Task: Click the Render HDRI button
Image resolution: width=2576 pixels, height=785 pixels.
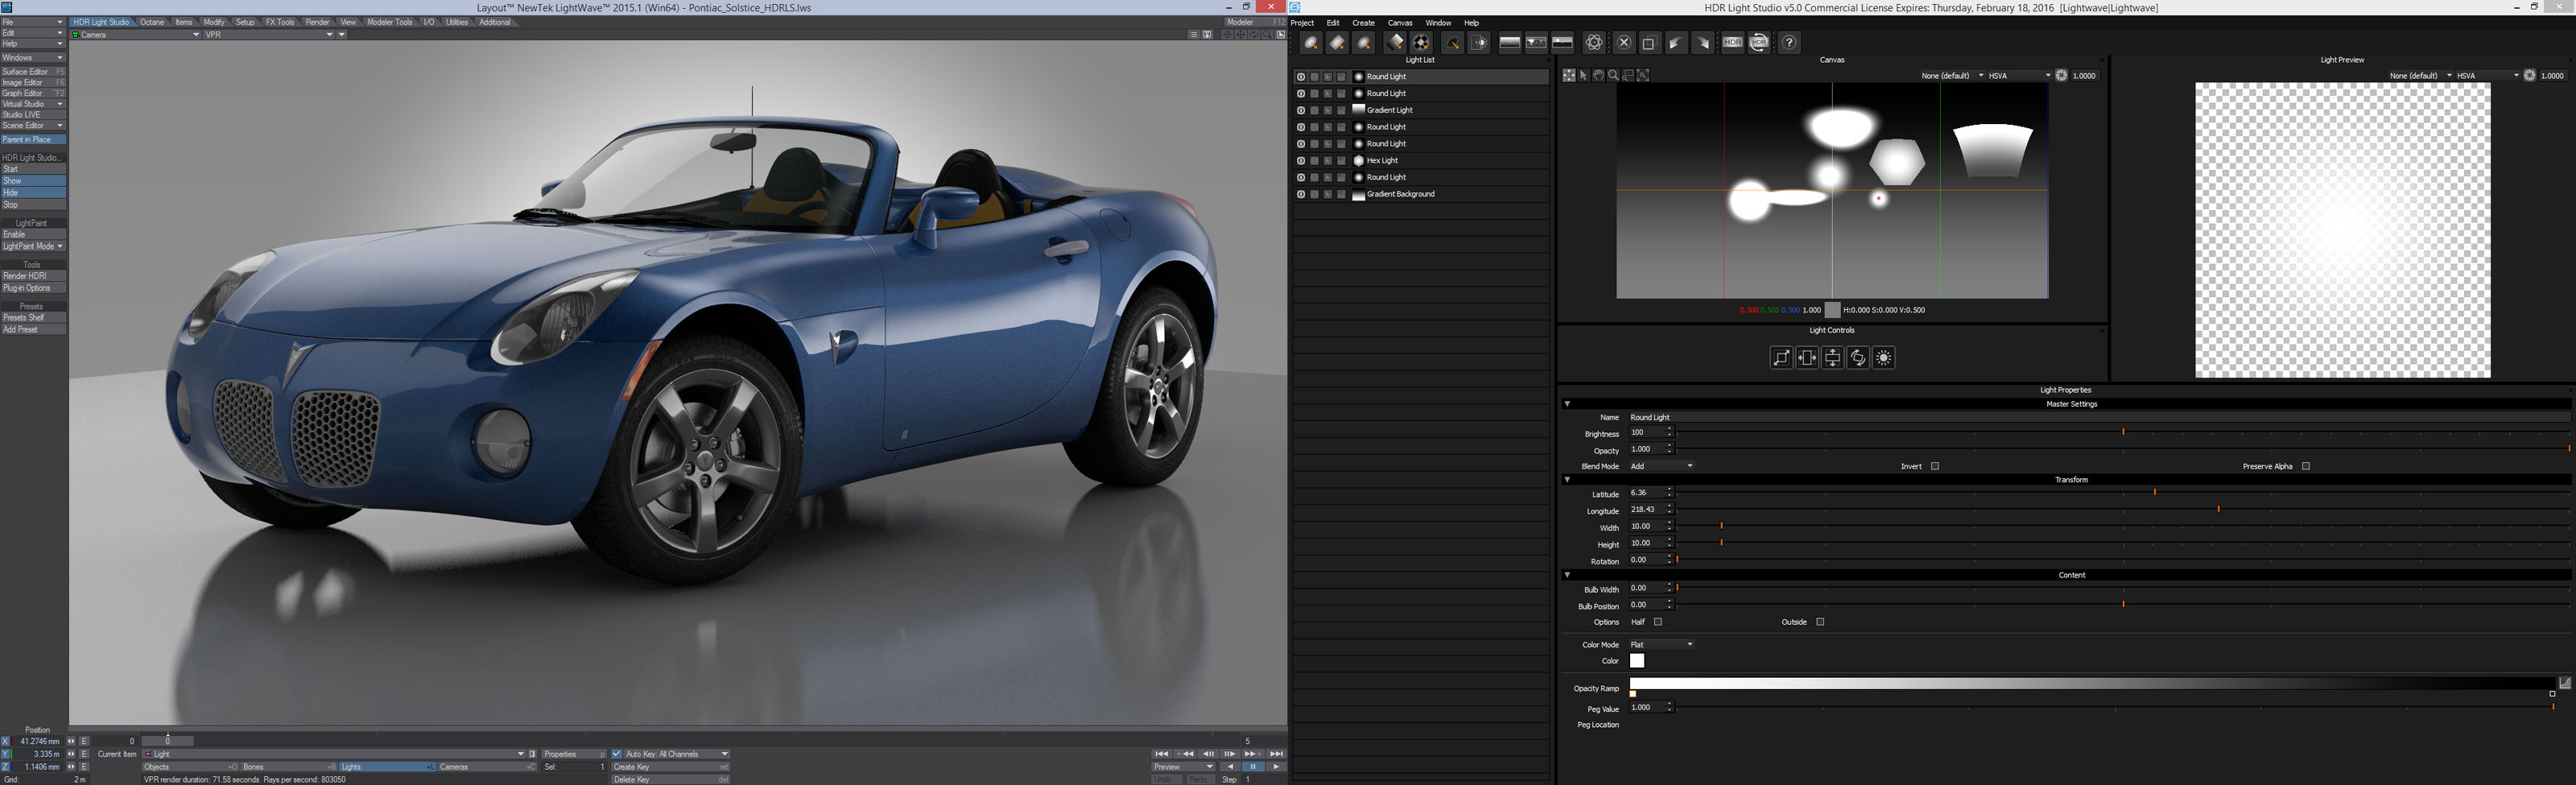Action: tap(33, 276)
